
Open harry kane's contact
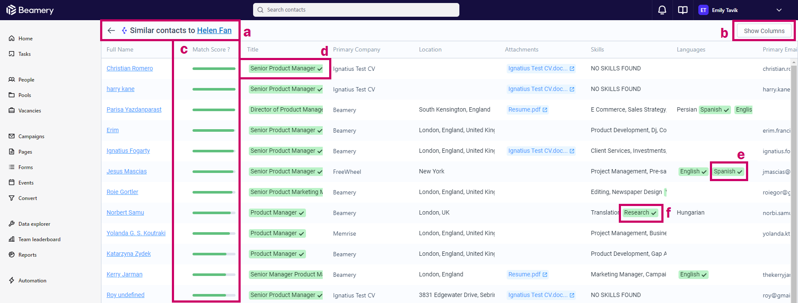pos(120,89)
